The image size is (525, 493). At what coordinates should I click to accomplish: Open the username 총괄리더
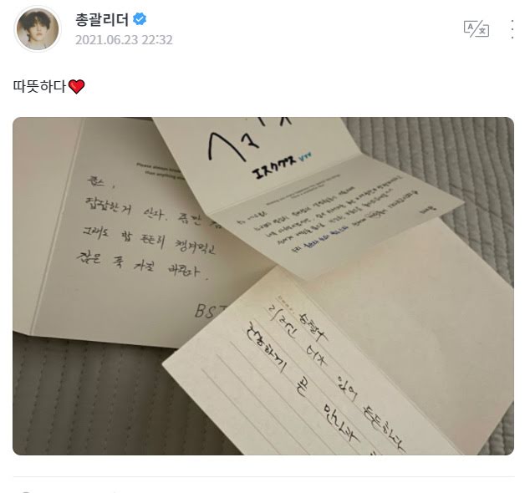point(102,19)
